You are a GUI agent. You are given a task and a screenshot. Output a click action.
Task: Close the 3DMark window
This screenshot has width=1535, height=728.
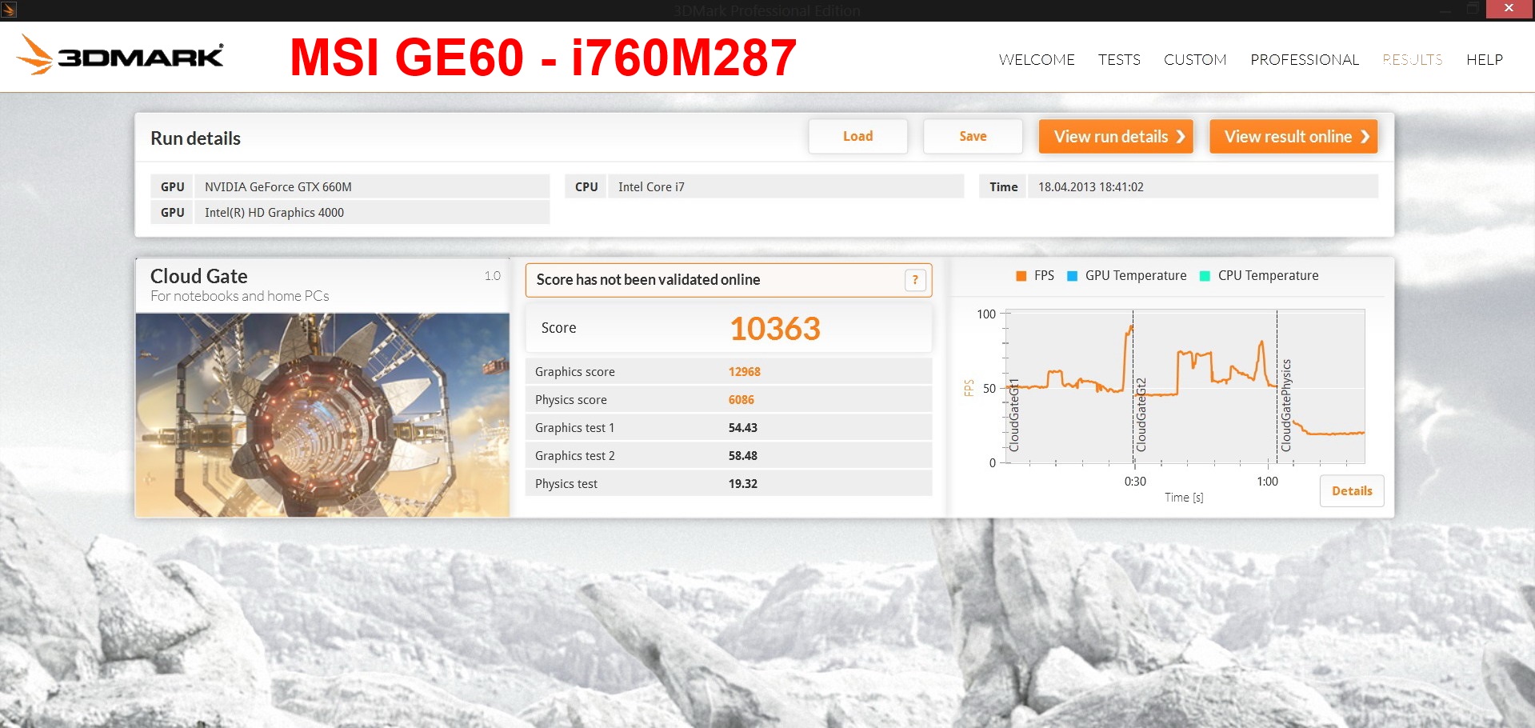point(1509,9)
